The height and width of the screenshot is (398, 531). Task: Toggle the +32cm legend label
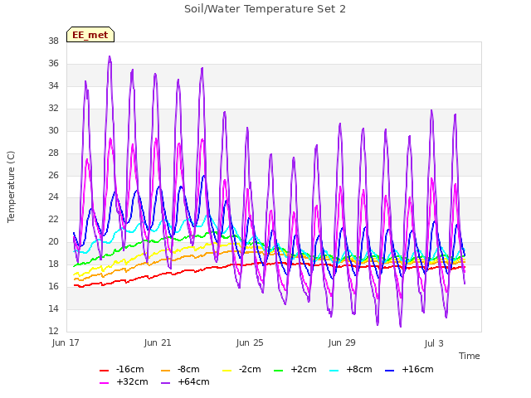(x=132, y=381)
